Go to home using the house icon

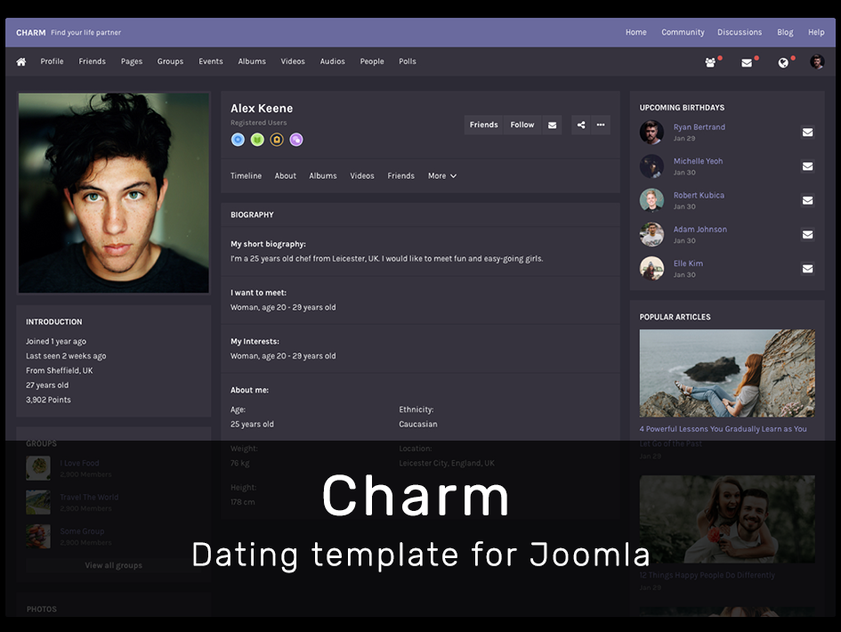click(20, 61)
